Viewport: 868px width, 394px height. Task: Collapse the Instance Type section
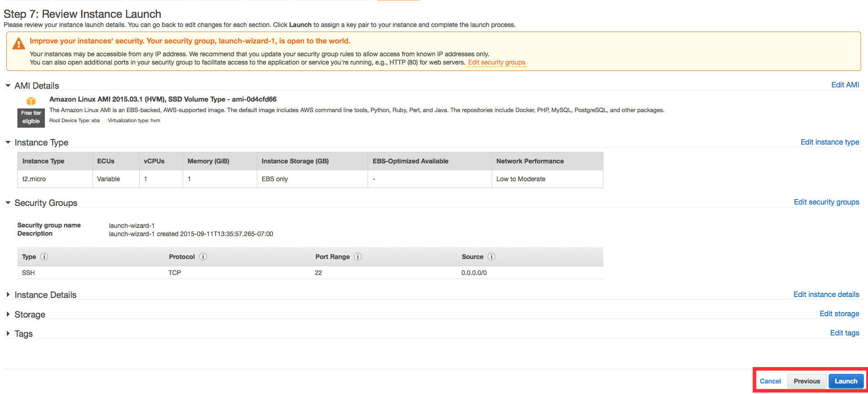pos(8,142)
